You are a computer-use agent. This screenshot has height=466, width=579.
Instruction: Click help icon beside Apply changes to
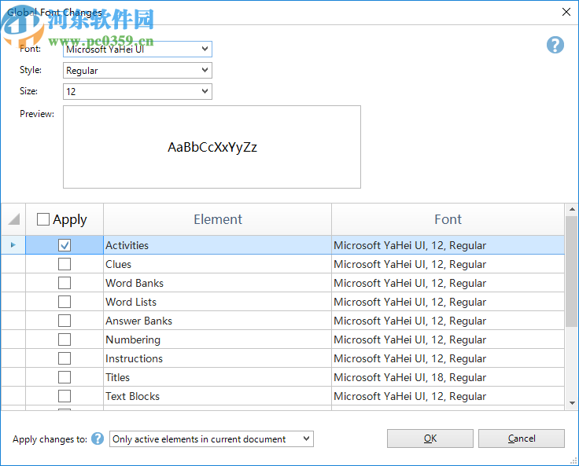tap(98, 438)
